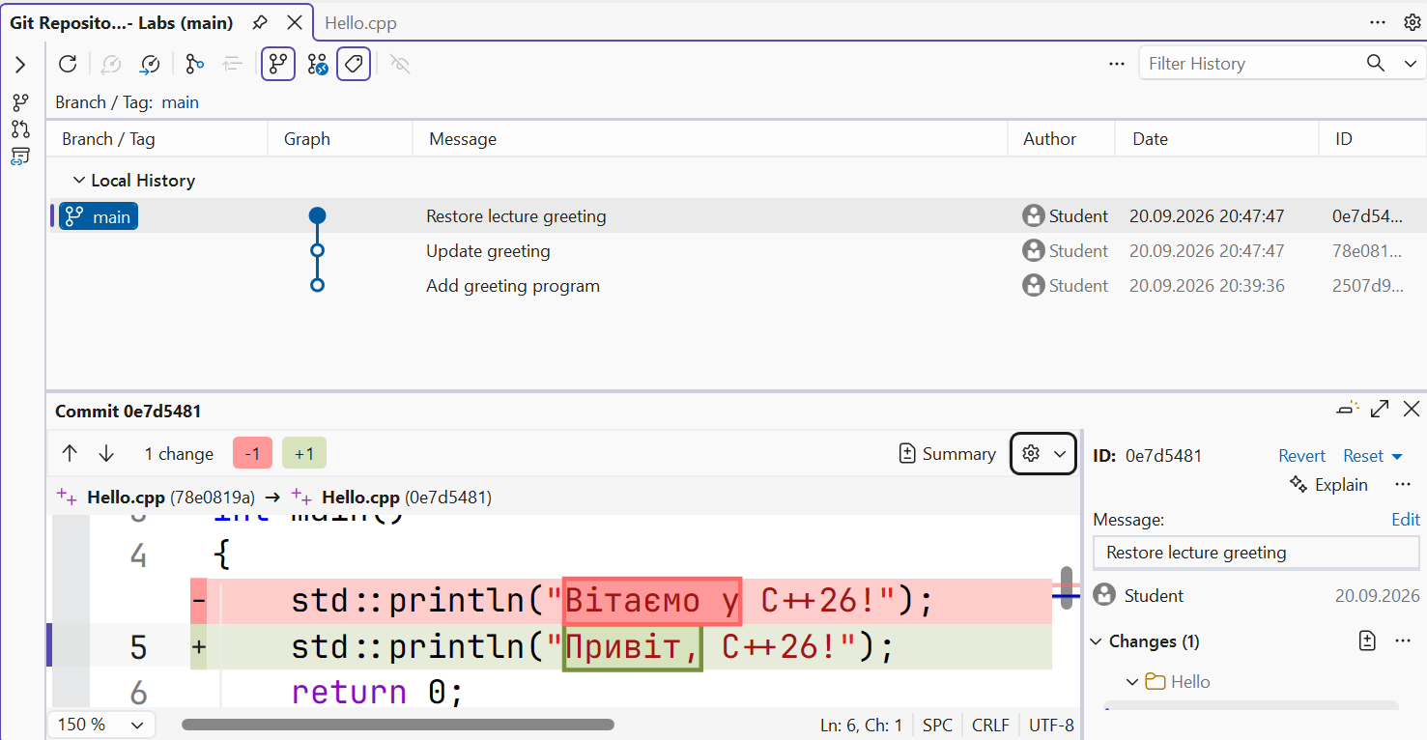Click the Summary button in diff toolbar
This screenshot has width=1427, height=740.
click(x=947, y=453)
